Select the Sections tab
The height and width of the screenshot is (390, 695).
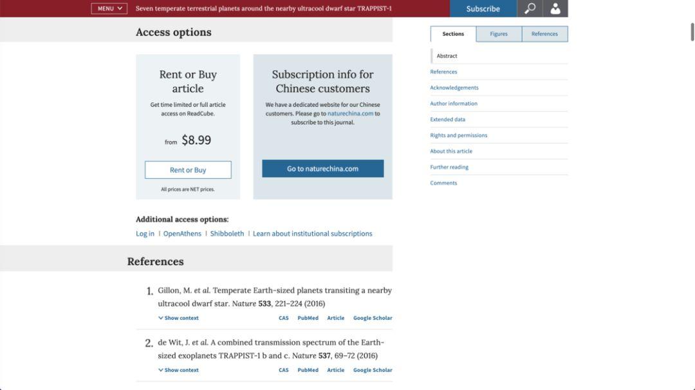(x=453, y=33)
